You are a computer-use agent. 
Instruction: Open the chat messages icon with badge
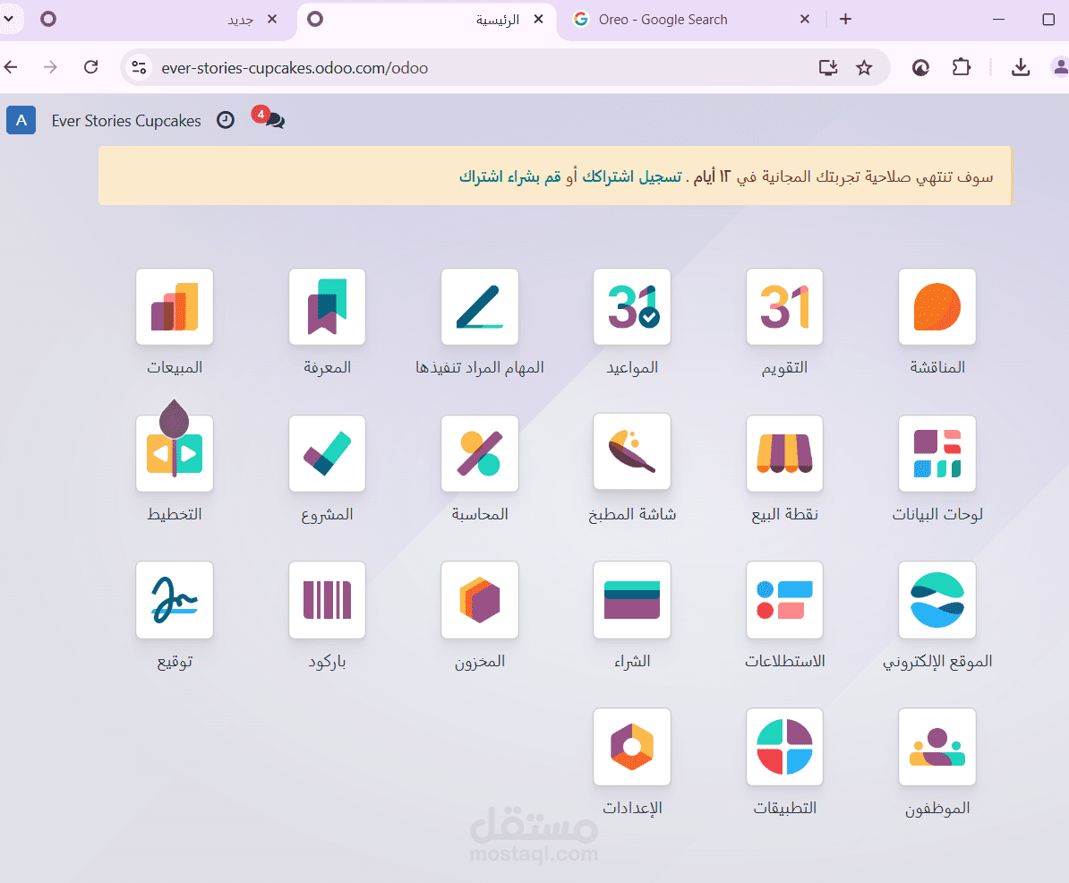tap(269, 118)
